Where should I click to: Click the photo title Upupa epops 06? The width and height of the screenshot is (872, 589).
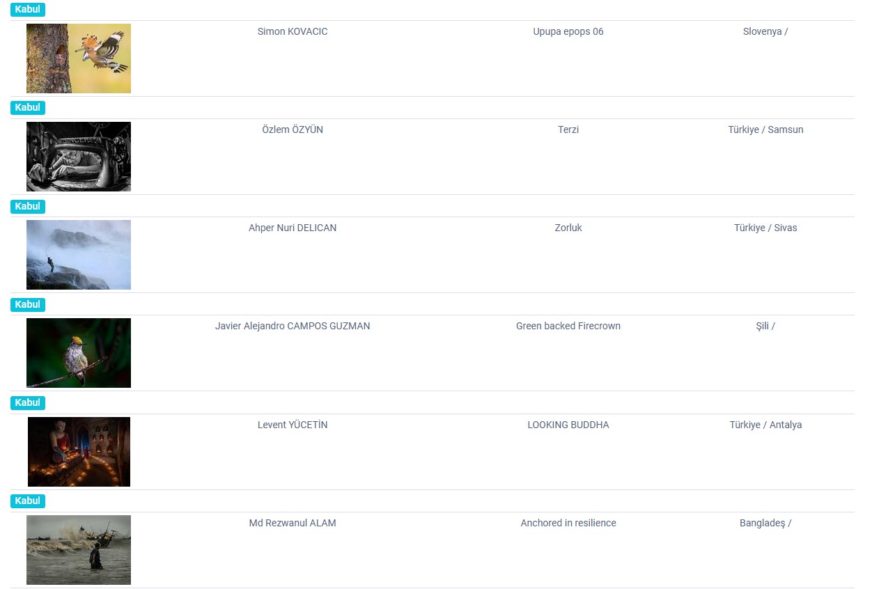(568, 31)
